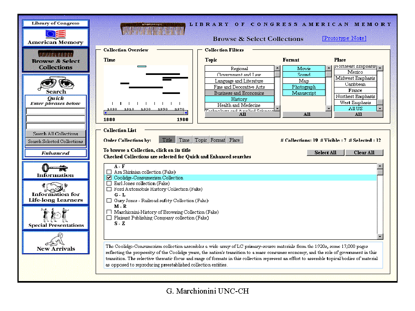Open Information for Life-long Learners handshake

point(56,187)
